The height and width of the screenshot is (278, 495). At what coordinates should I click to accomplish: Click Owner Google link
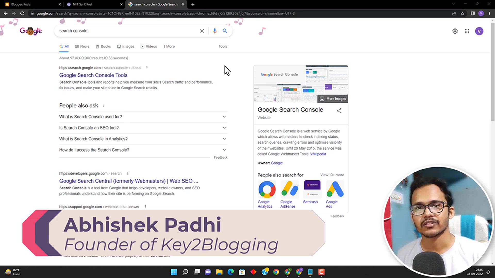point(277,163)
